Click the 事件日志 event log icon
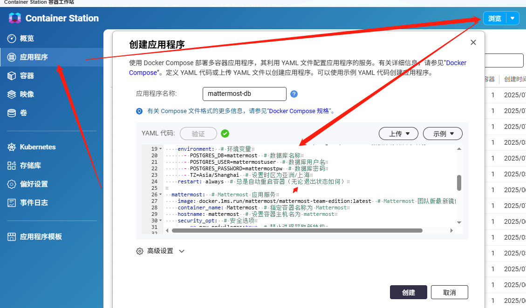 (11, 203)
